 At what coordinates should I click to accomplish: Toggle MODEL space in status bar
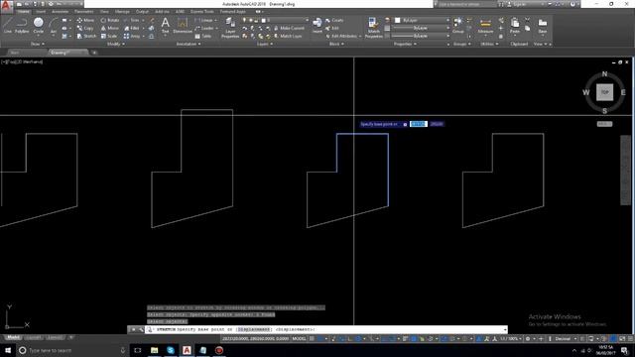pos(299,339)
